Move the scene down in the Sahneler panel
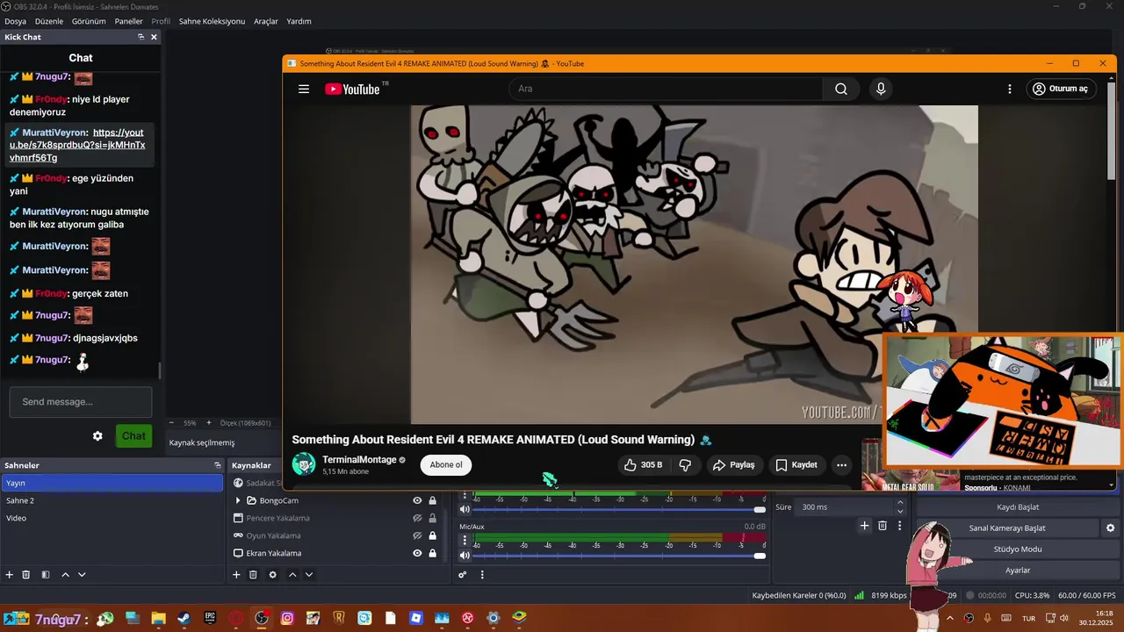The width and height of the screenshot is (1124, 632). click(82, 575)
